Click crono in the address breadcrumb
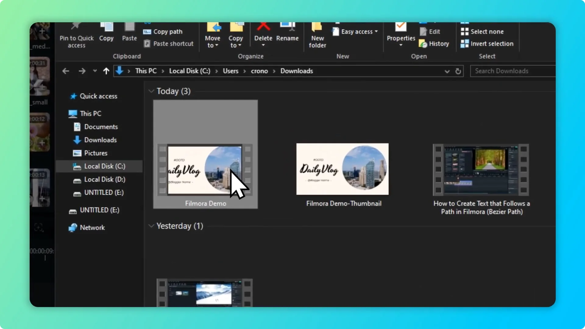585x329 pixels. [x=260, y=71]
